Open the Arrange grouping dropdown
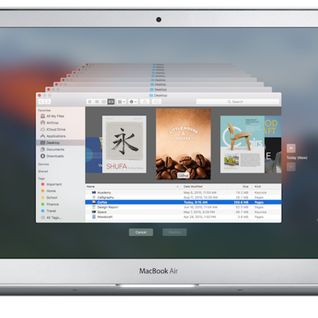 coord(121,102)
